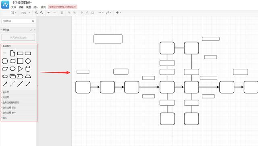Image resolution: width=258 pixels, height=146 pixels.
Task: Select the bidirectional arrow shape
Action: [x=28, y=84]
